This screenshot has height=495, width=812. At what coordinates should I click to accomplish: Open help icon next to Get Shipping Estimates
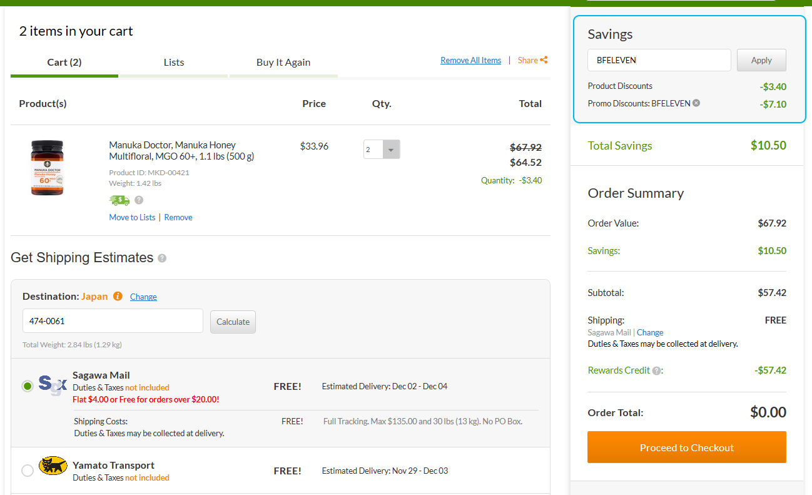pos(162,258)
